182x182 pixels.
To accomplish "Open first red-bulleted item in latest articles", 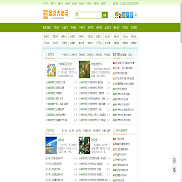I will (x=124, y=63).
